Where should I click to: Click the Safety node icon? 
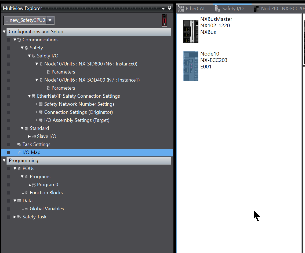[27, 48]
